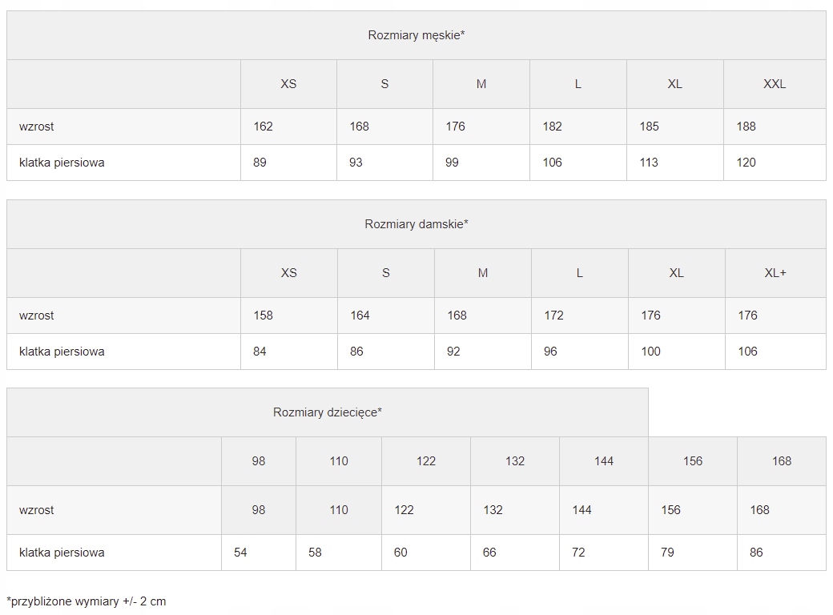
Task: Click men's chest value 113
Action: [649, 163]
